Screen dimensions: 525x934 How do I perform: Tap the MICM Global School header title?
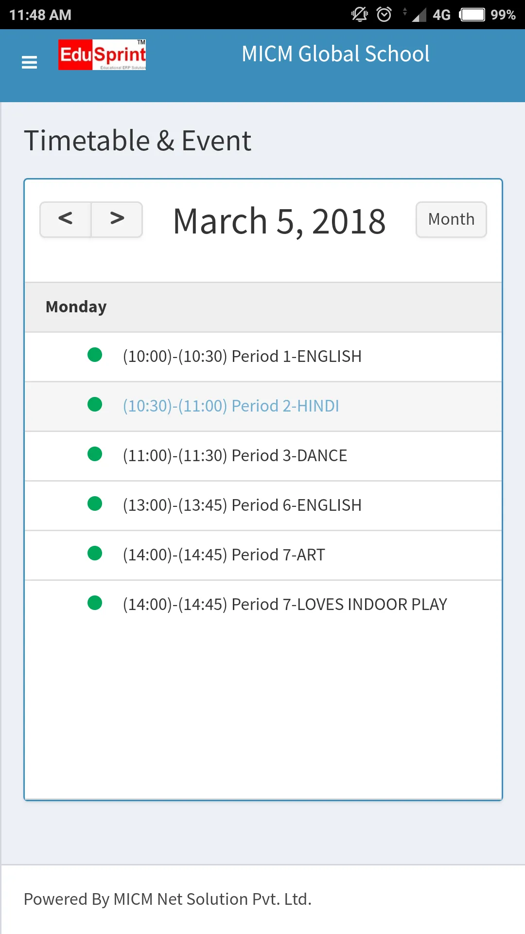click(x=335, y=54)
